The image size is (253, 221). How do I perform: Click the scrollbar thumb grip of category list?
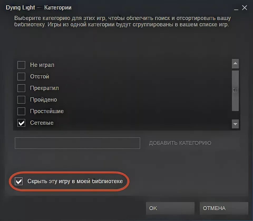[235, 90]
